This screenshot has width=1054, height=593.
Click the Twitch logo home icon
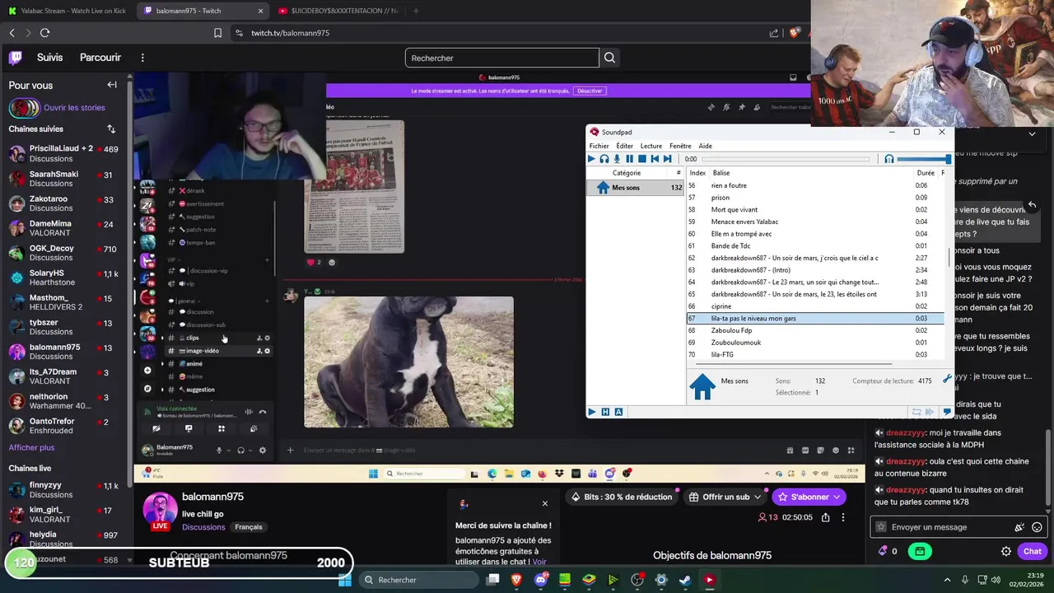tap(16, 58)
